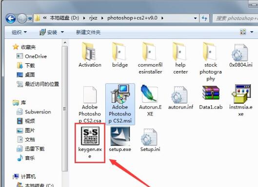Open the help center folder
258x187 pixels.
coord(180,58)
